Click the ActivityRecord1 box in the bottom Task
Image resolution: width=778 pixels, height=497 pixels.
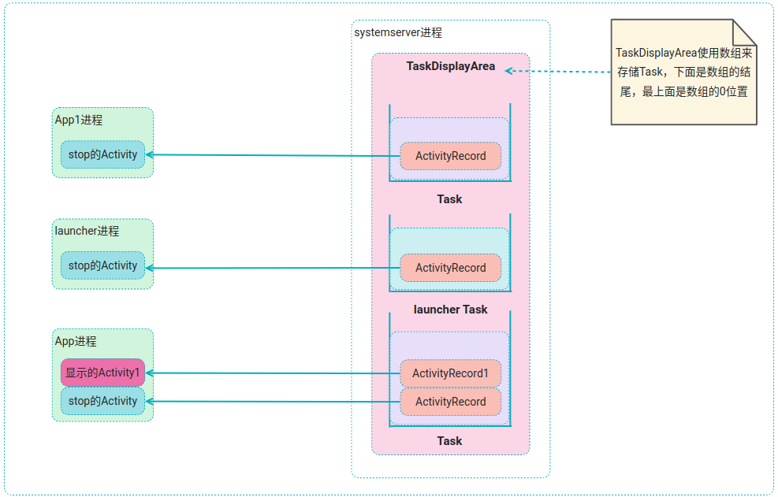pos(450,373)
